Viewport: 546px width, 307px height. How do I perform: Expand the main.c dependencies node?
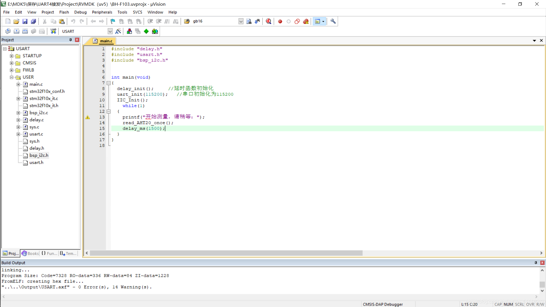click(18, 84)
